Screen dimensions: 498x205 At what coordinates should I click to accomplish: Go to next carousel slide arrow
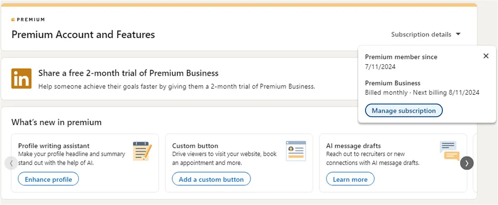point(467,163)
